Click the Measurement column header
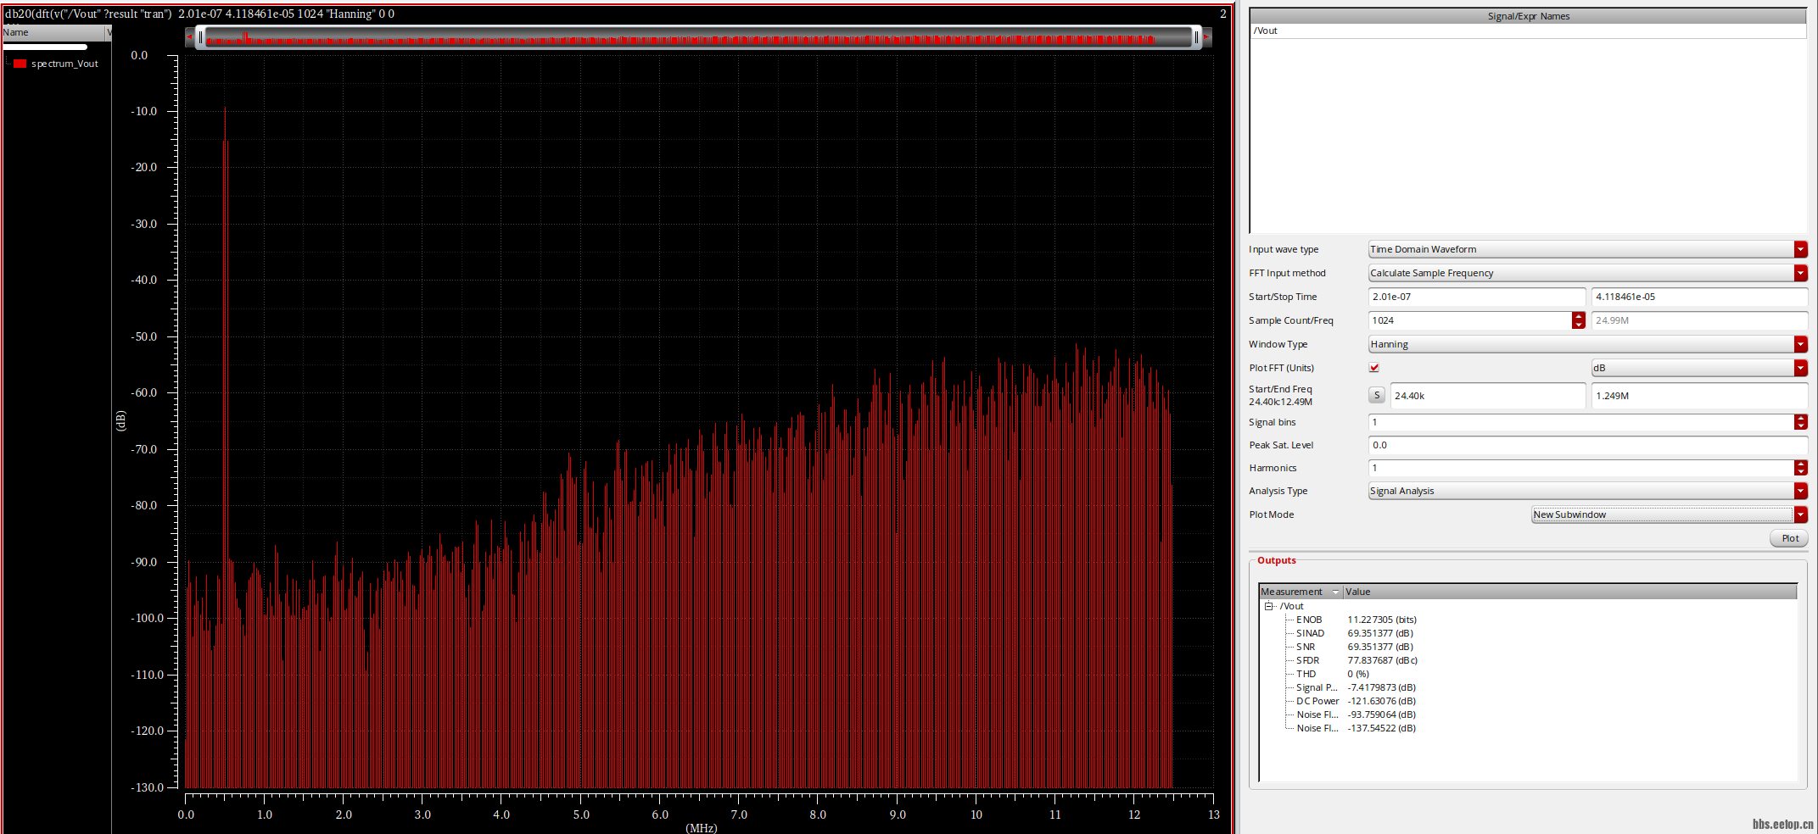This screenshot has width=1818, height=834. pos(1301,592)
